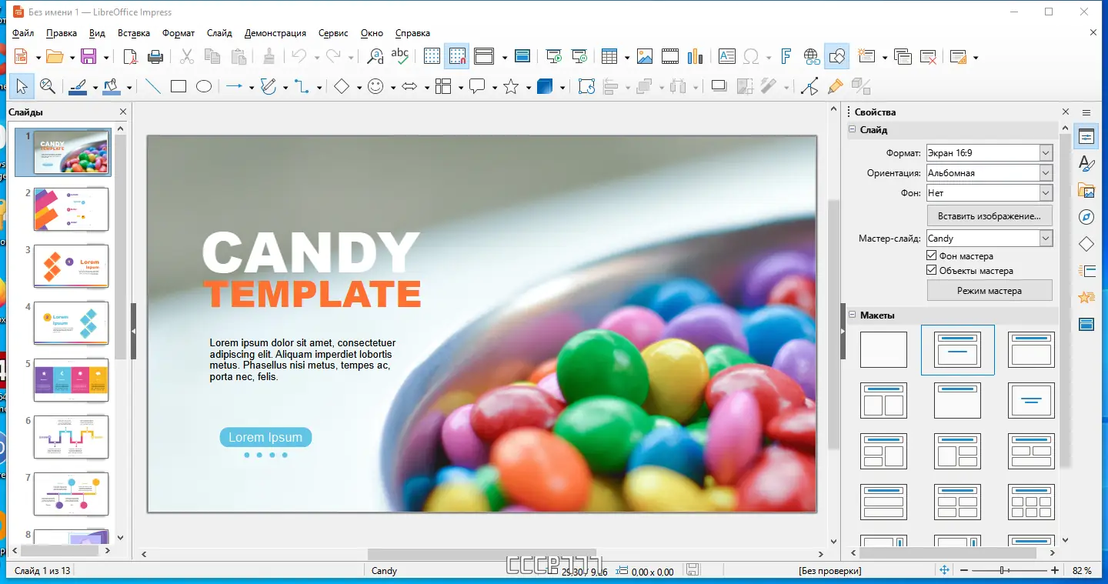1108x584 pixels.
Task: Print the document using the printer icon
Action: coord(155,56)
